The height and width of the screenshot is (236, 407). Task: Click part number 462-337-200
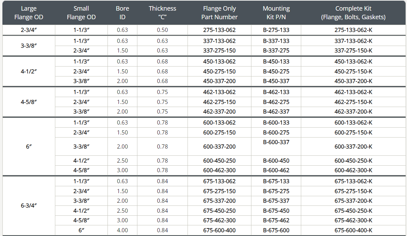(x=219, y=111)
